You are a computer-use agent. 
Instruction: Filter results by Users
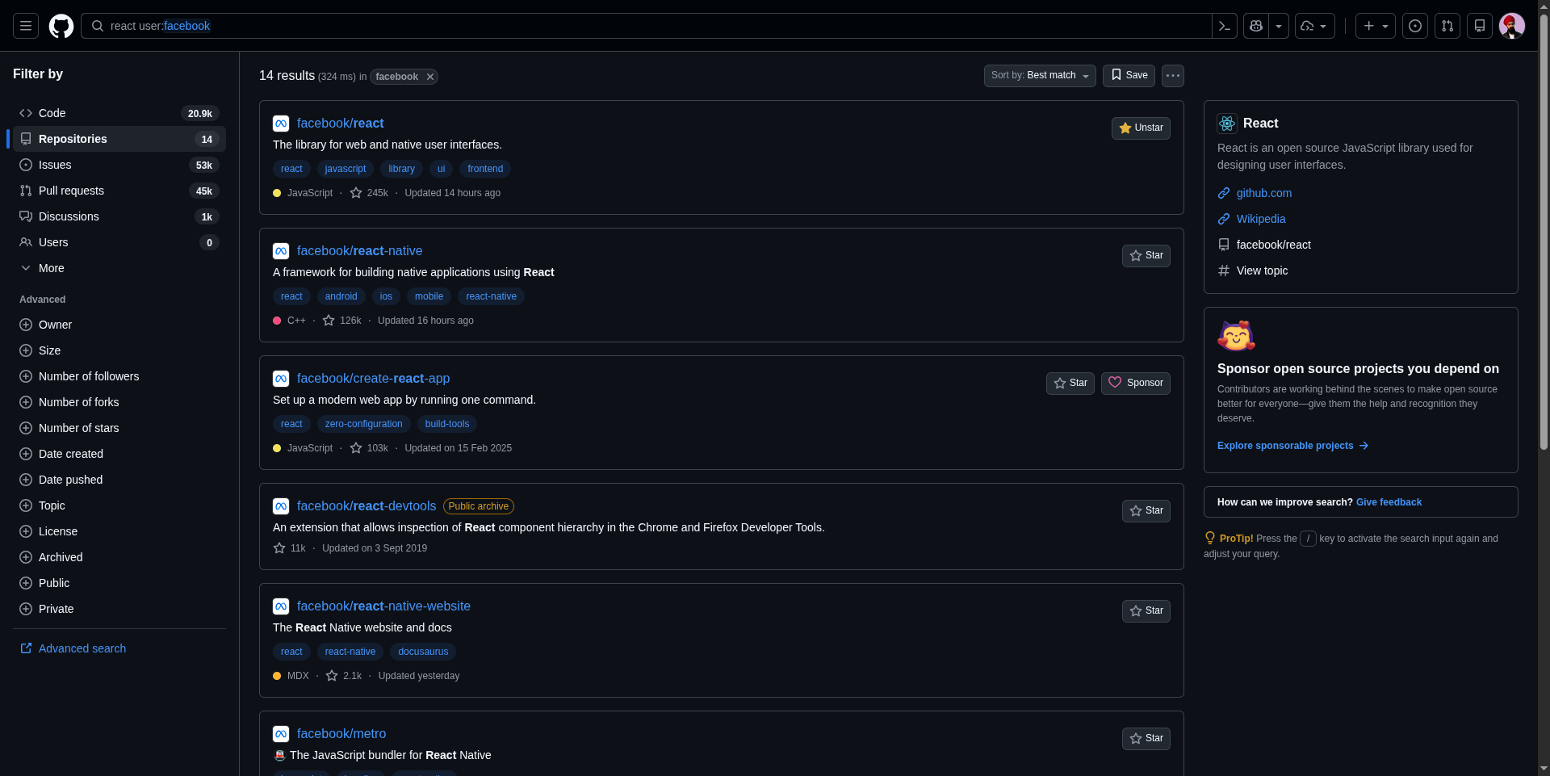pos(119,242)
